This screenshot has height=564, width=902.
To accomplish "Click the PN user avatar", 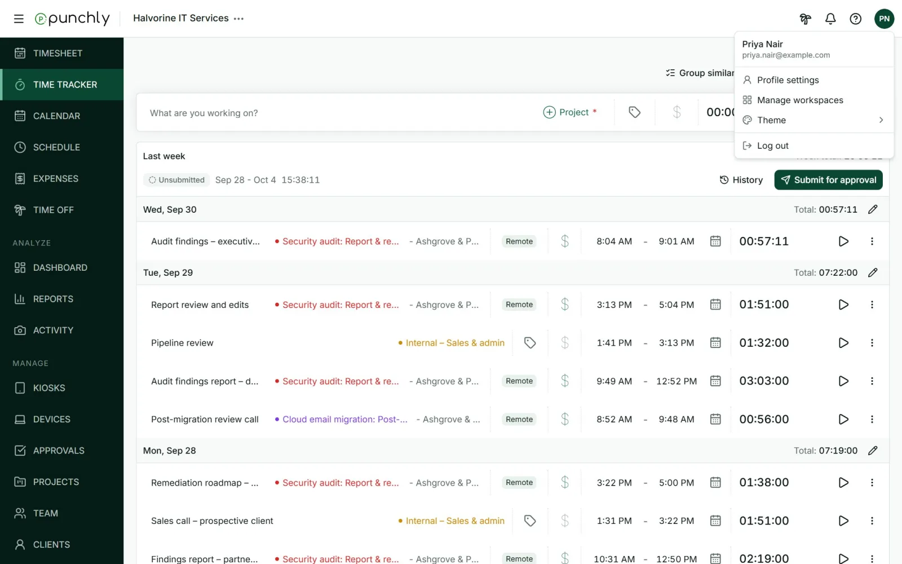I will 884,19.
